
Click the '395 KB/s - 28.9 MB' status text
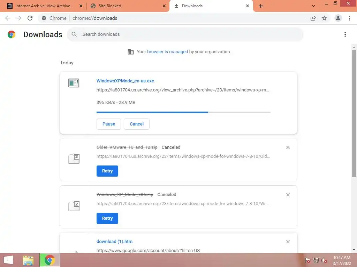(x=116, y=103)
